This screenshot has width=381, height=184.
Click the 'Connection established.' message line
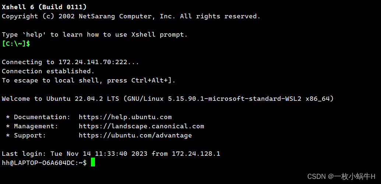pos(48,71)
